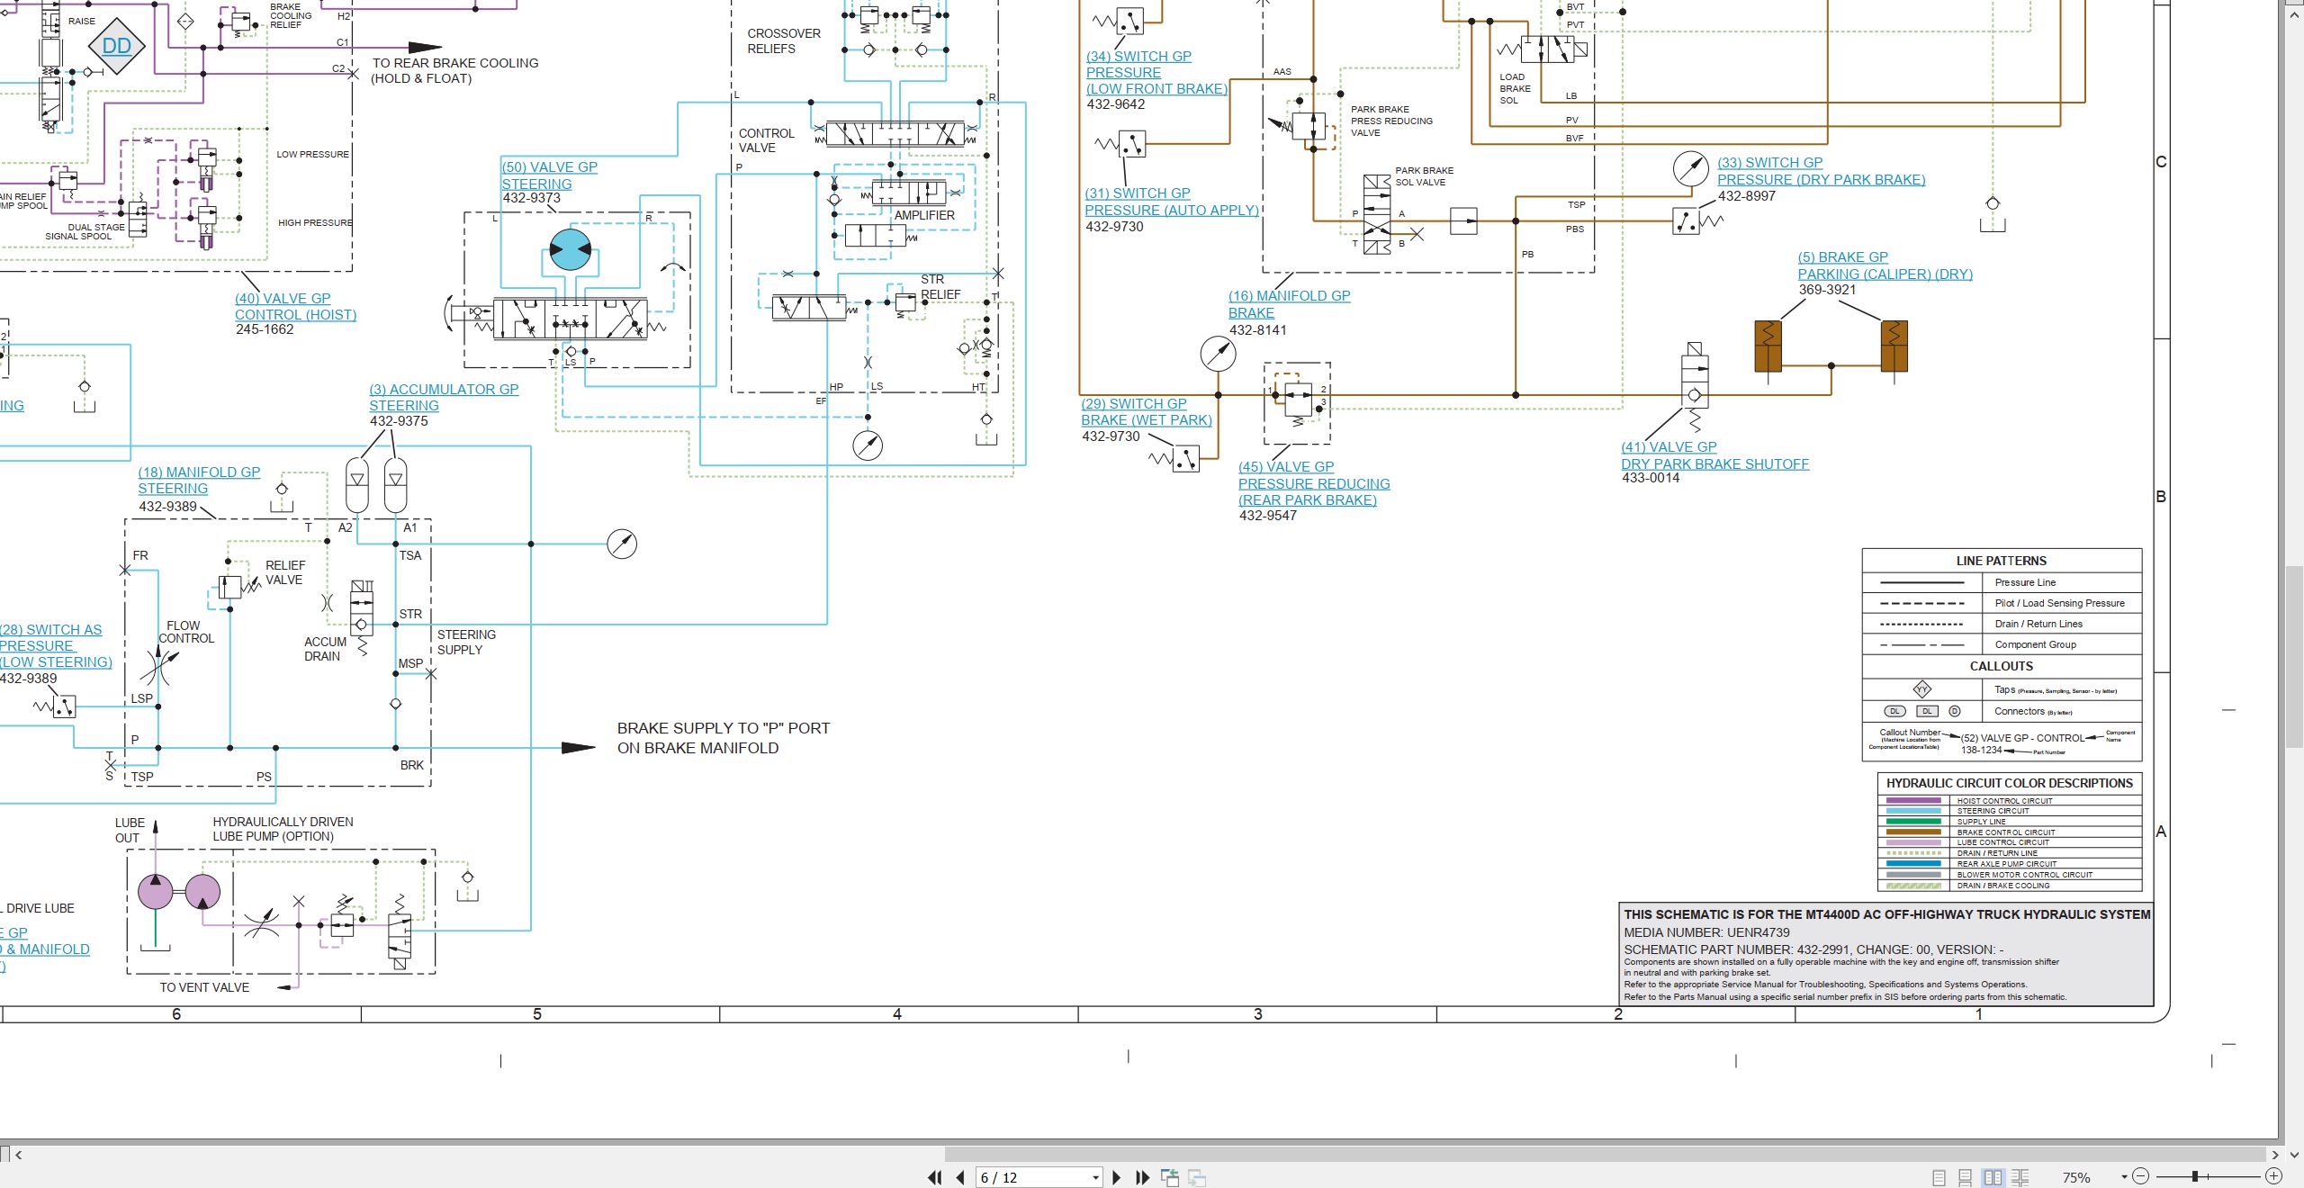Click the green Supply Line swatch
2304x1188 pixels.
pos(1913,822)
